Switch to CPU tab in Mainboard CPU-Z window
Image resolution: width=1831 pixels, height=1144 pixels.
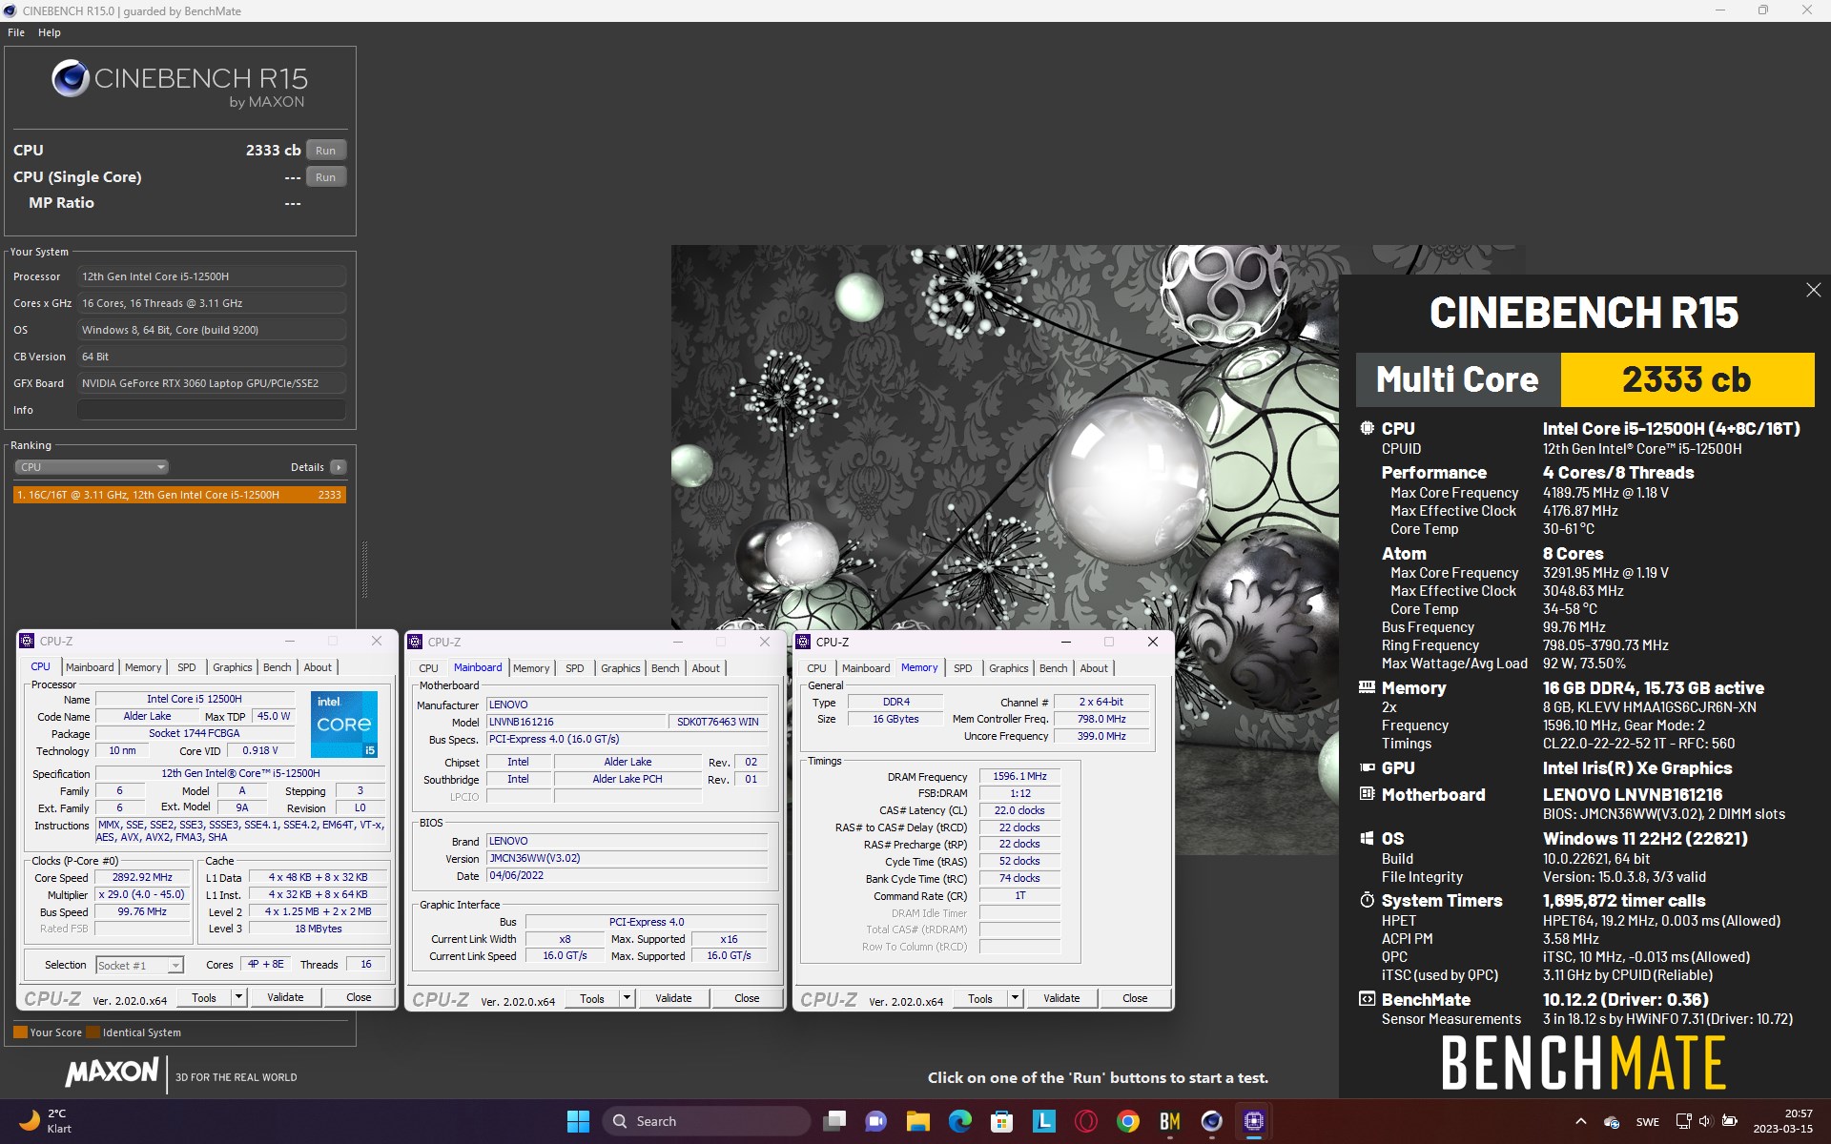[x=429, y=668]
